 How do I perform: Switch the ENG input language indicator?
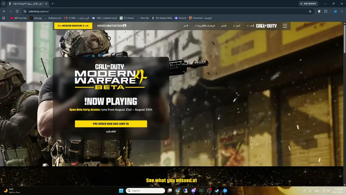317,191
